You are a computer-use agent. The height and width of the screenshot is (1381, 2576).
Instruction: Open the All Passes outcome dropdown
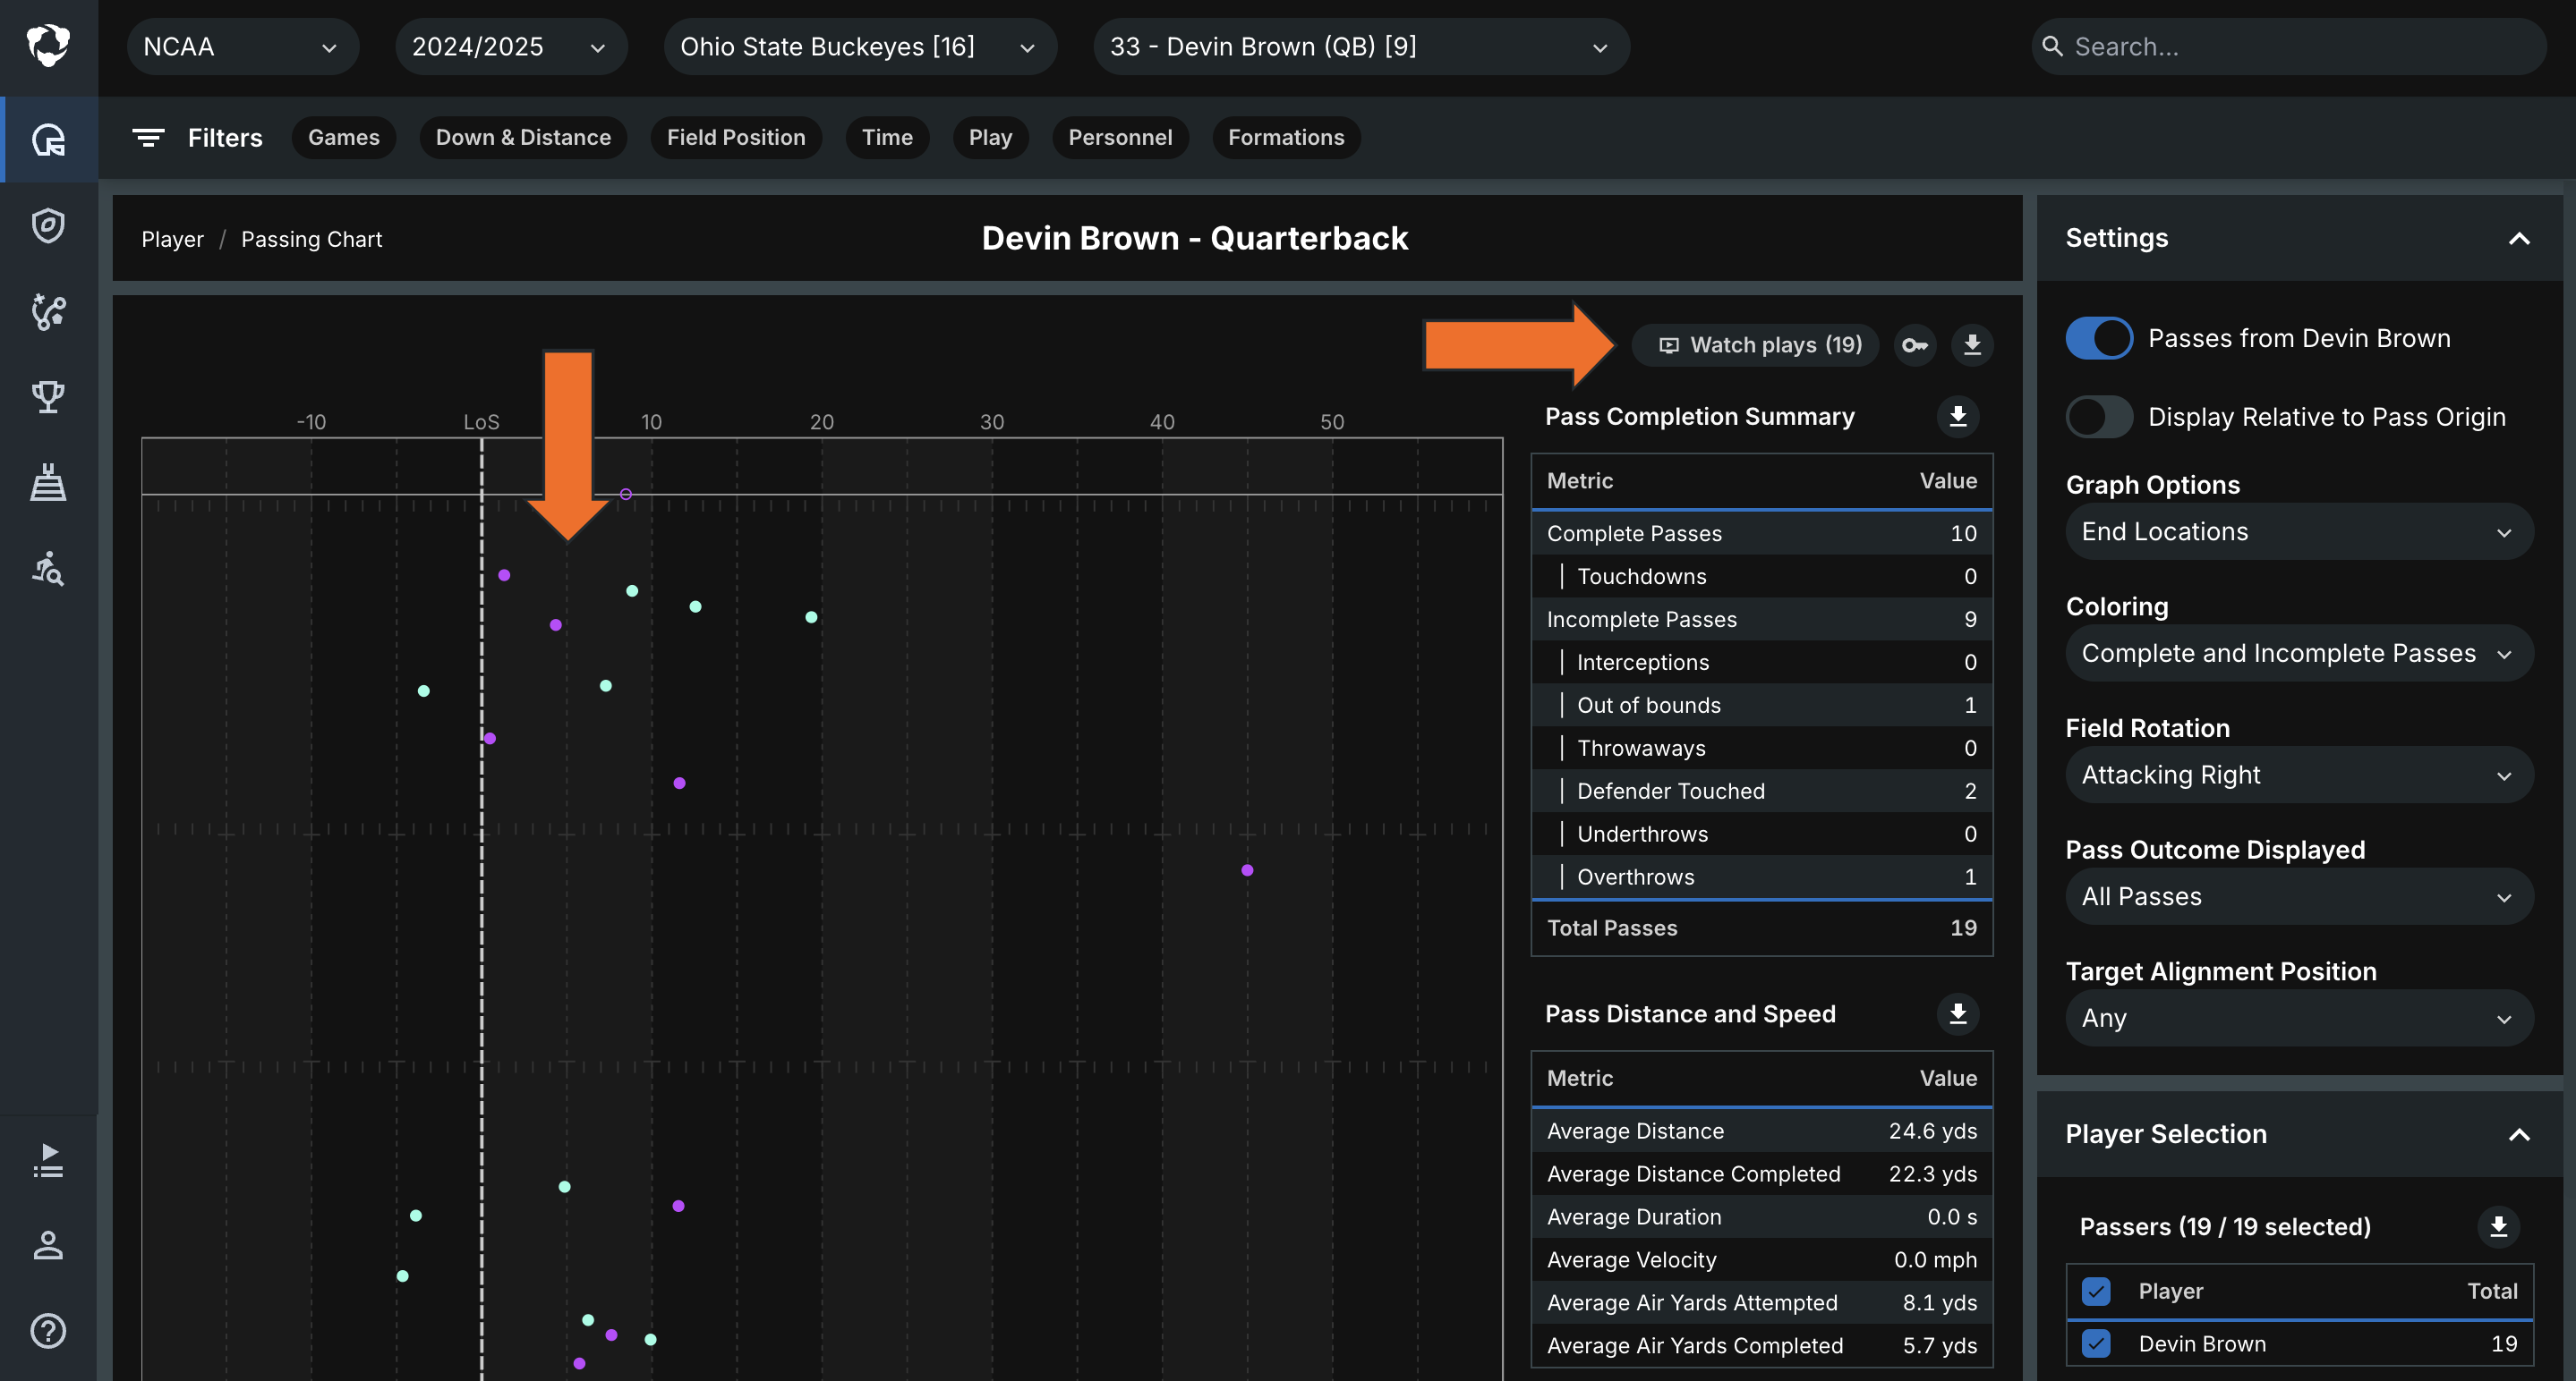(2299, 897)
